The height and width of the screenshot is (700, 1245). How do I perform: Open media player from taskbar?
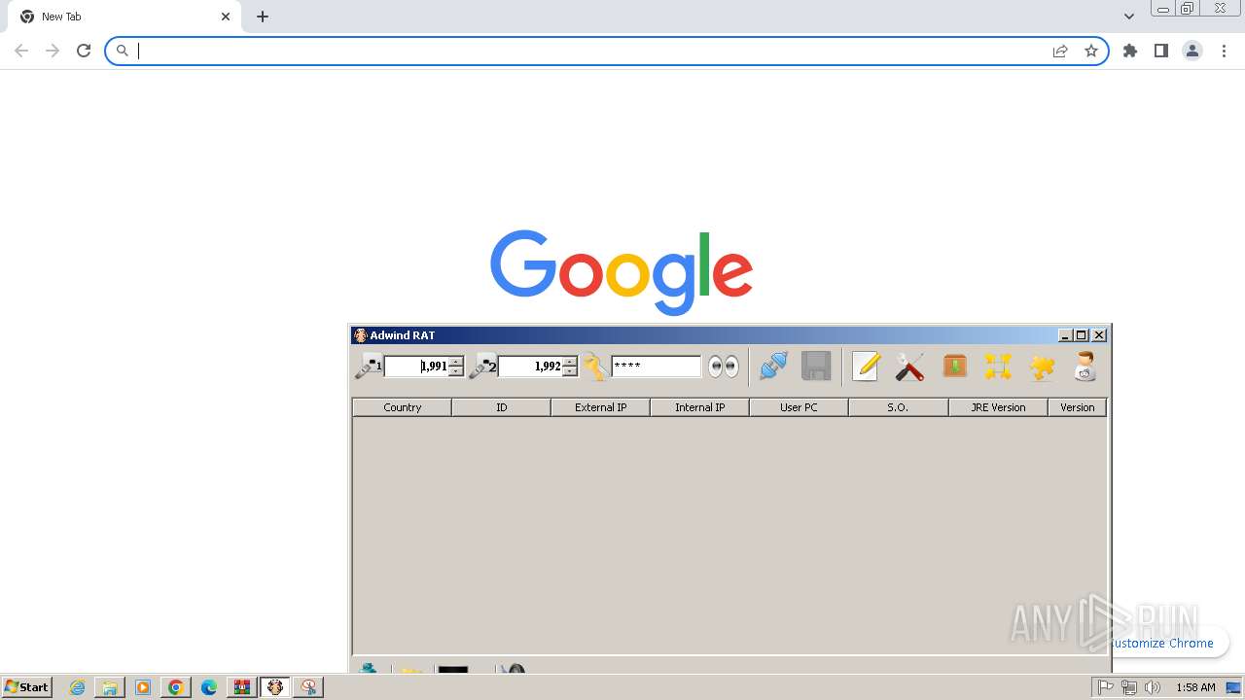point(143,687)
